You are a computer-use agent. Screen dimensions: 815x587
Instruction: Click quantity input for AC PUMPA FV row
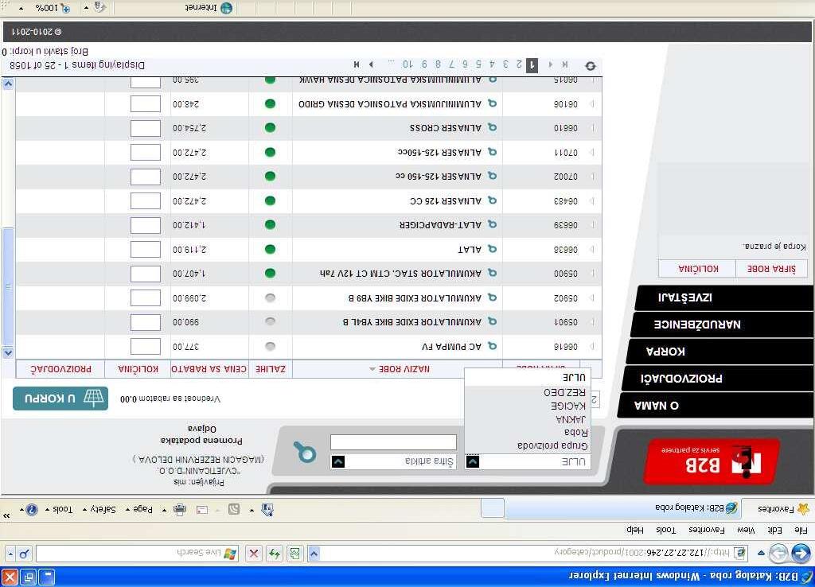146,346
